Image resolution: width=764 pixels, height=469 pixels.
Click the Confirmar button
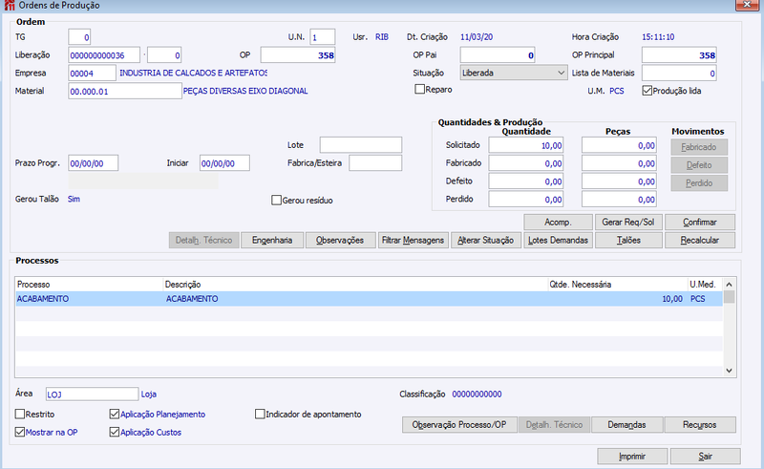(x=700, y=223)
